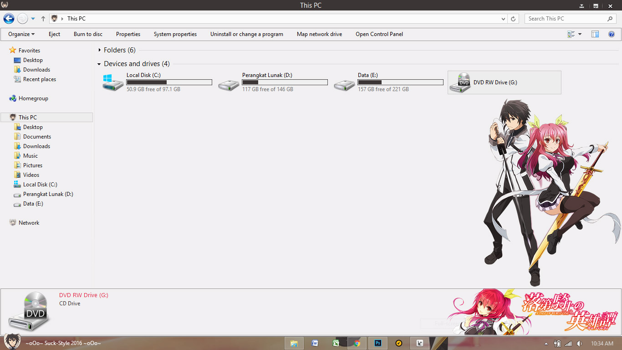The width and height of the screenshot is (622, 350).
Task: Click Burn to disc
Action: point(88,34)
